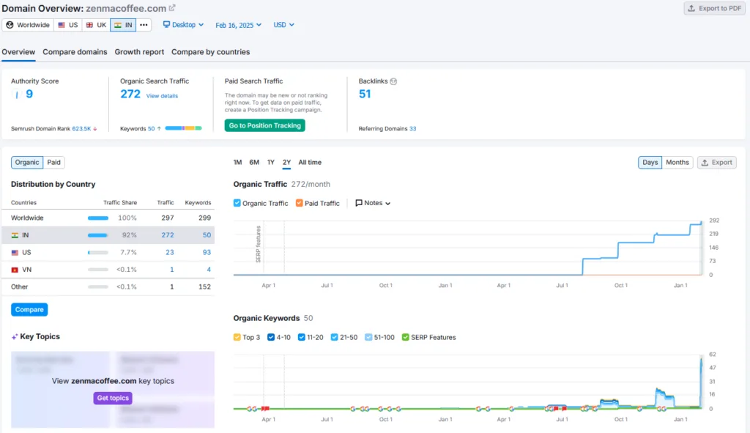The height and width of the screenshot is (433, 750).
Task: Click IN row traffic value 272
Action: click(x=168, y=235)
